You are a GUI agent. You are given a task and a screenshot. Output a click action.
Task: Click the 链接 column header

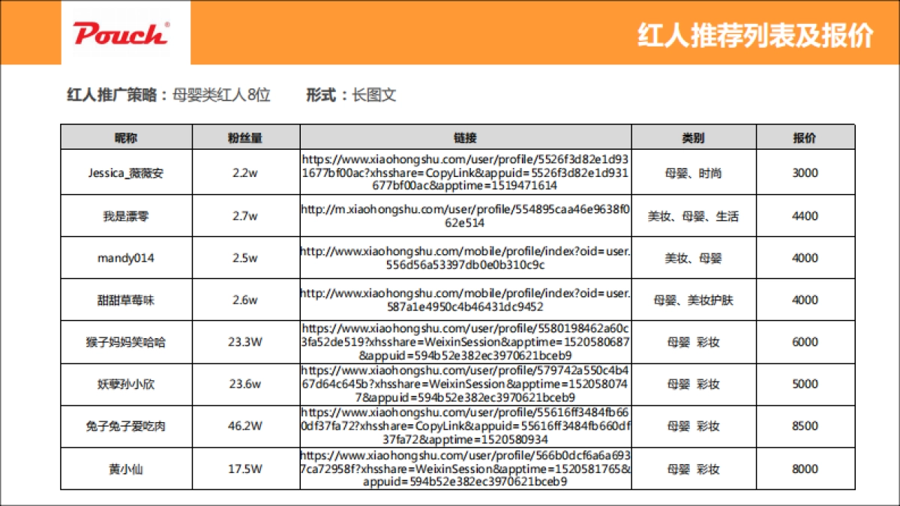pos(465,138)
